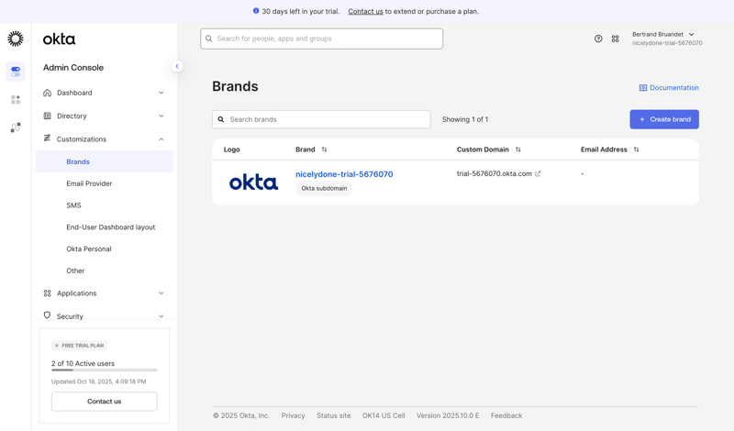Open the apps launcher icon near profile
The width and height of the screenshot is (734, 431).
click(x=615, y=39)
